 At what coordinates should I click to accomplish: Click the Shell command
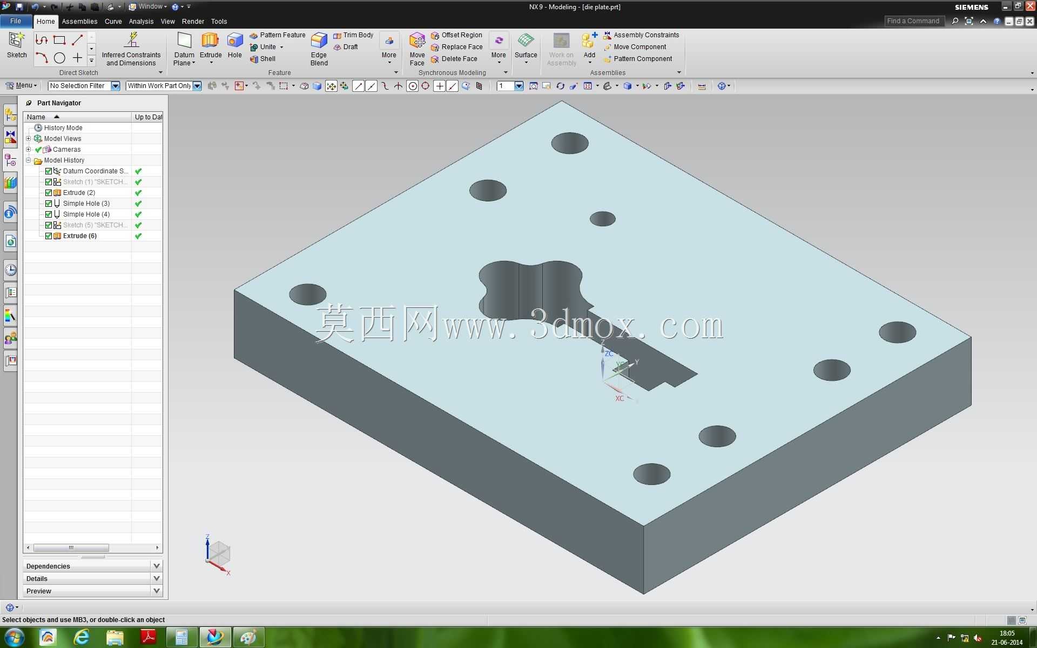pyautogui.click(x=262, y=59)
